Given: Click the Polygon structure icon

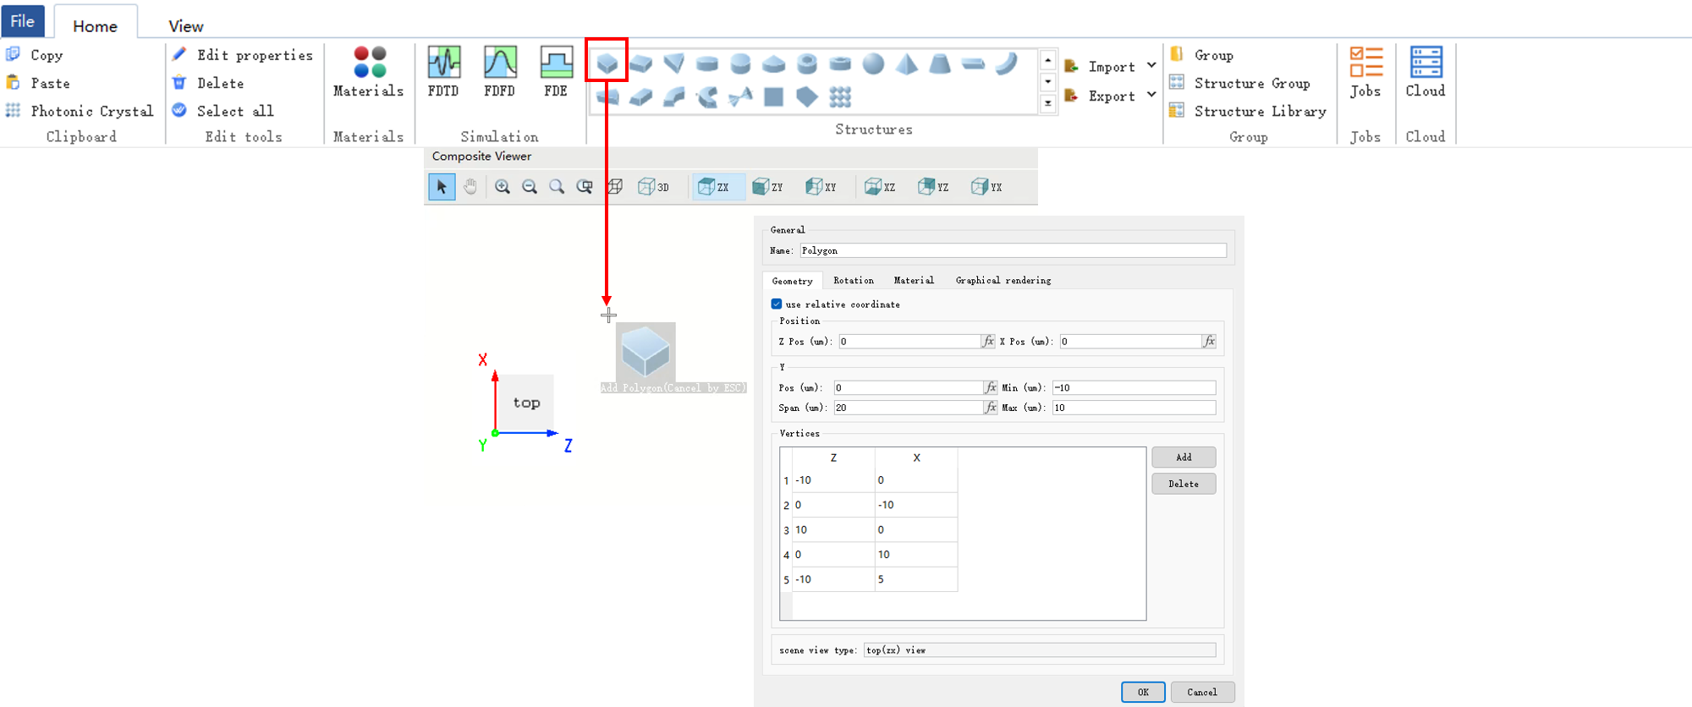Looking at the screenshot, I should (607, 63).
